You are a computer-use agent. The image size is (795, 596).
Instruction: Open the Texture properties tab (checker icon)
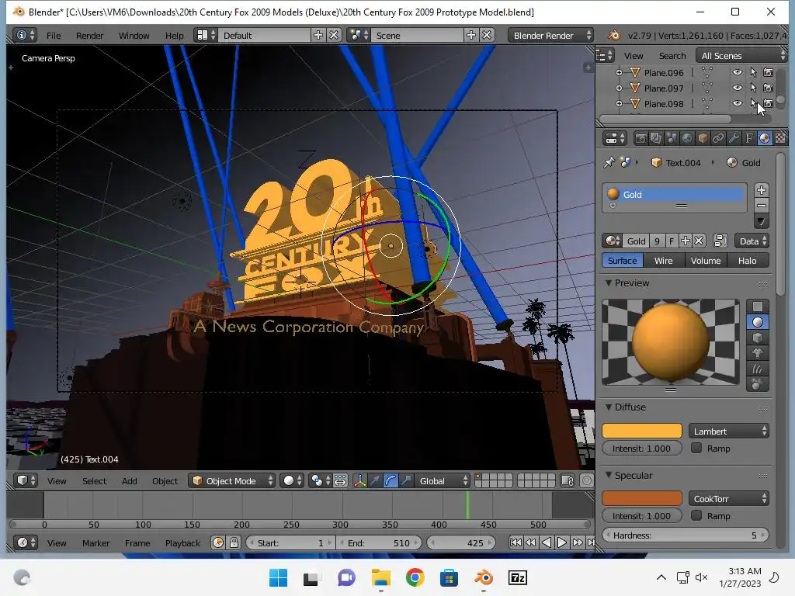coord(780,138)
